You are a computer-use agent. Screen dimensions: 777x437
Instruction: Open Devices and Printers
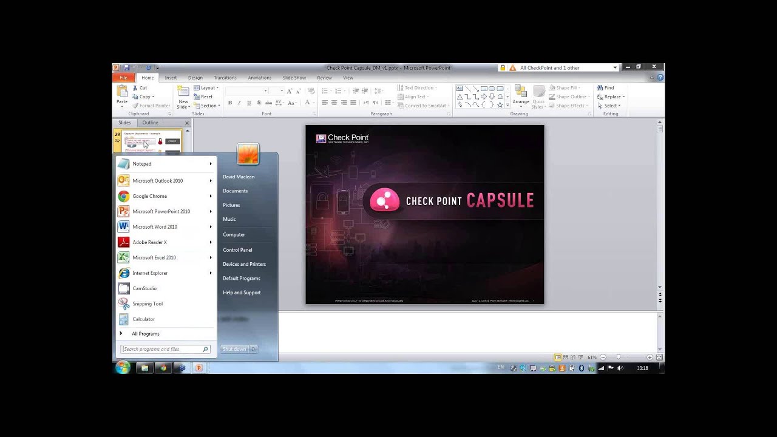coord(244,264)
